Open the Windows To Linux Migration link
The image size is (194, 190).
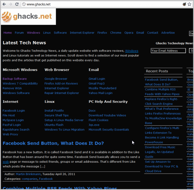[64, 130]
